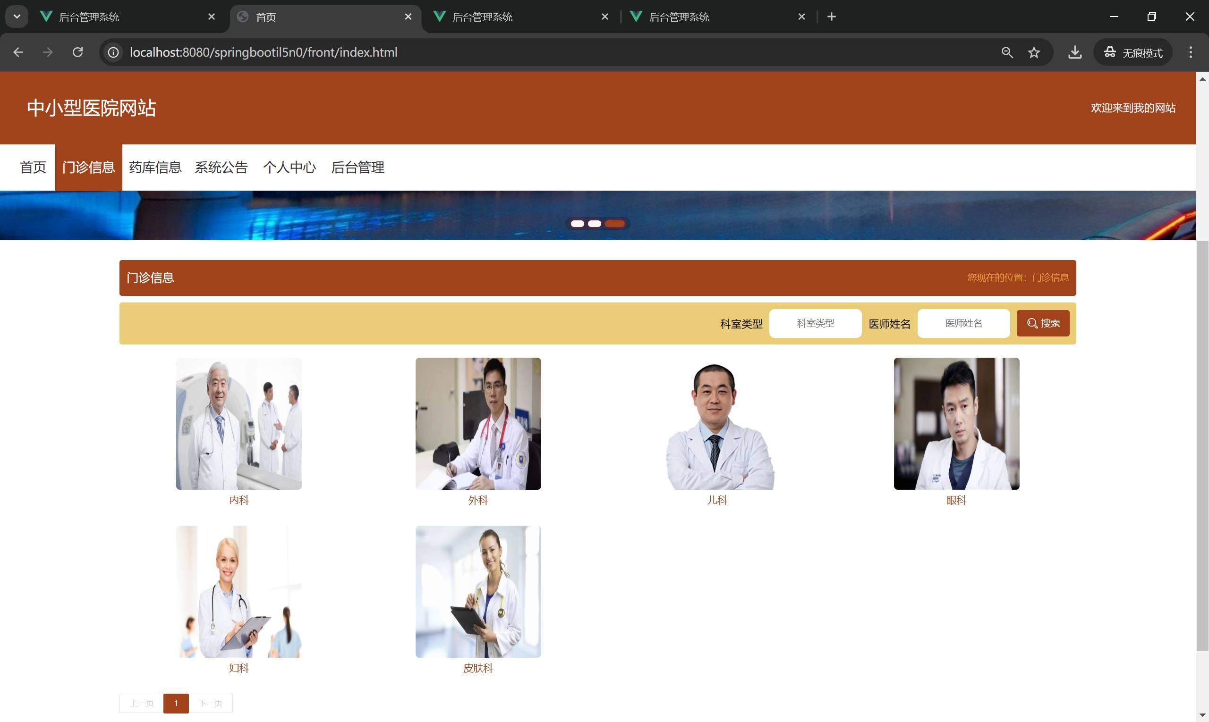Image resolution: width=1209 pixels, height=722 pixels.
Task: Click the incognito 无痕模式 indicator
Action: [1132, 52]
